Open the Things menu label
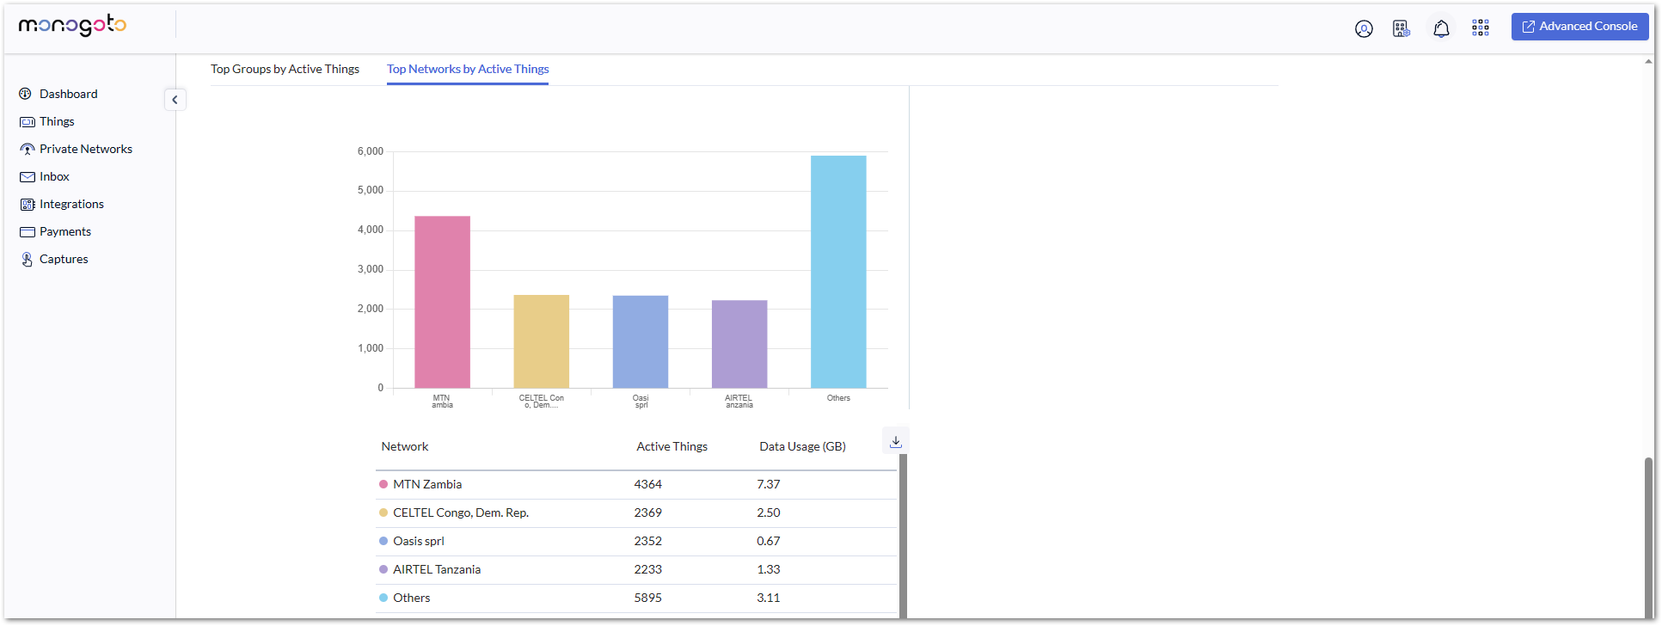Viewport: 1662px width, 626px height. point(57,121)
